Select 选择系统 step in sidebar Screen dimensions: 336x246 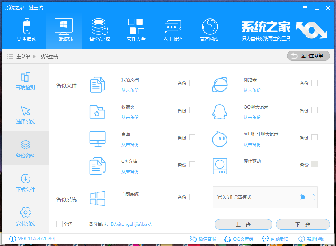click(x=26, y=115)
